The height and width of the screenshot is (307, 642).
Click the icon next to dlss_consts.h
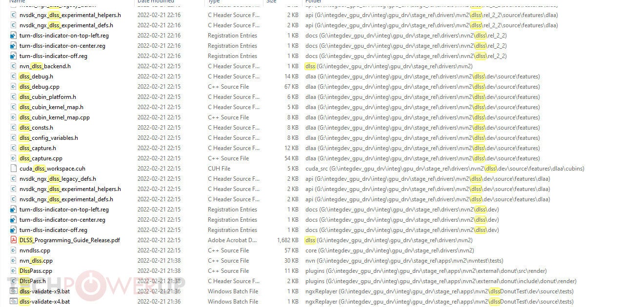(x=14, y=128)
